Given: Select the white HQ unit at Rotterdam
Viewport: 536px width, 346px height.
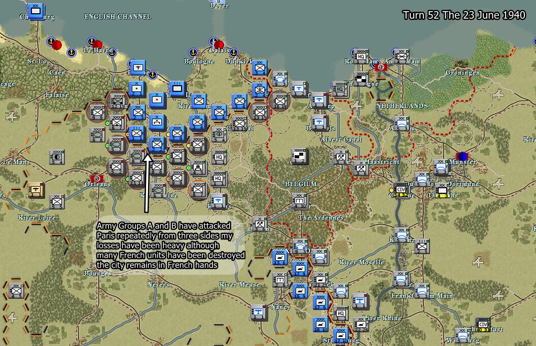Looking at the screenshot, I should [361, 57].
